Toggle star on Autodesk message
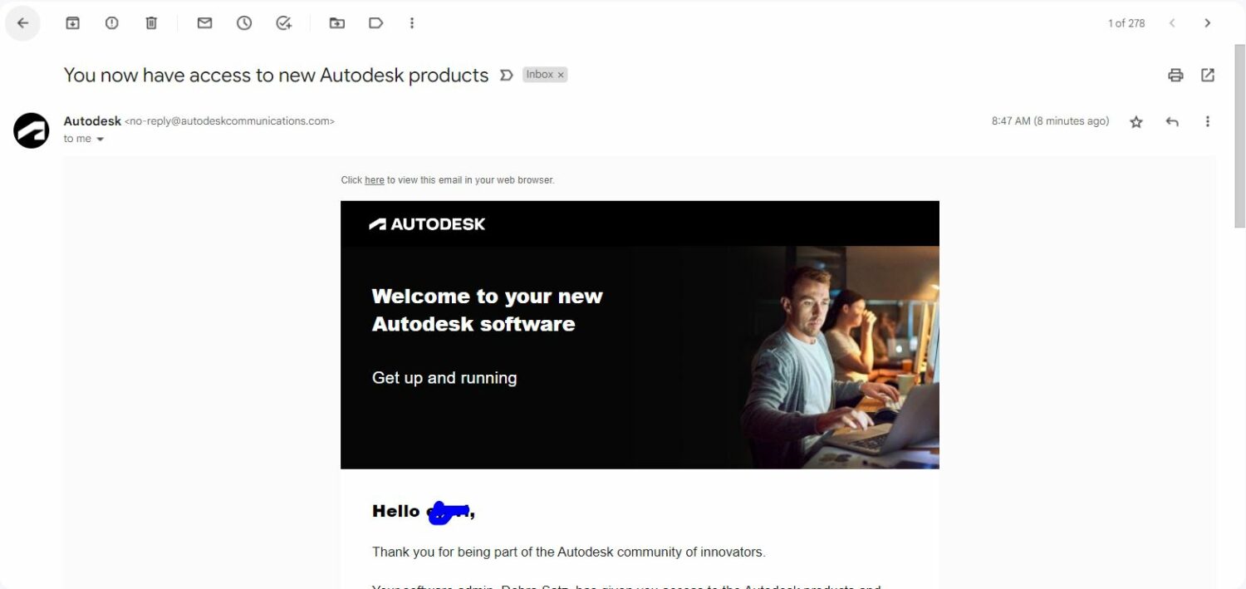The image size is (1246, 589). [x=1136, y=122]
